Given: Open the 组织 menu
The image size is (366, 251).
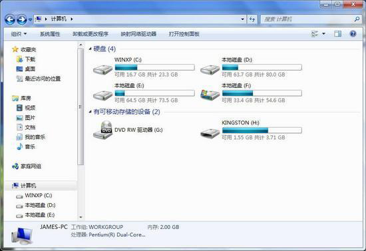Looking at the screenshot, I should (x=19, y=34).
